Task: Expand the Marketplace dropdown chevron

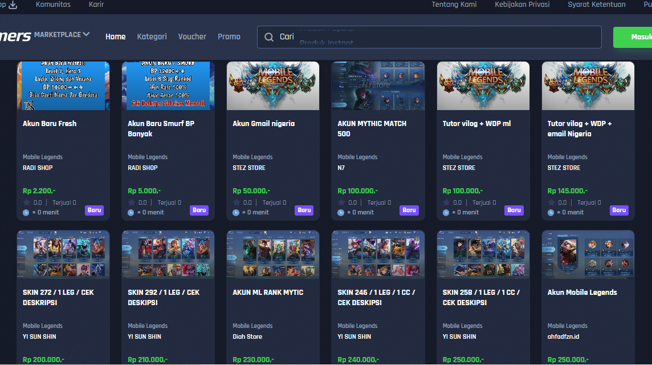Action: pyautogui.click(x=86, y=34)
